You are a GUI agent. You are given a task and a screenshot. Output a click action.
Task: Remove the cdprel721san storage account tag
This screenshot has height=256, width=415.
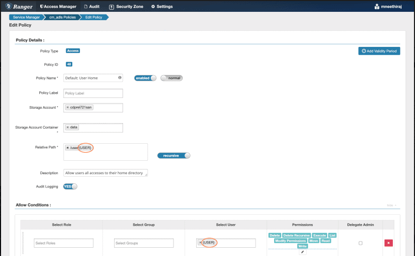click(x=68, y=107)
